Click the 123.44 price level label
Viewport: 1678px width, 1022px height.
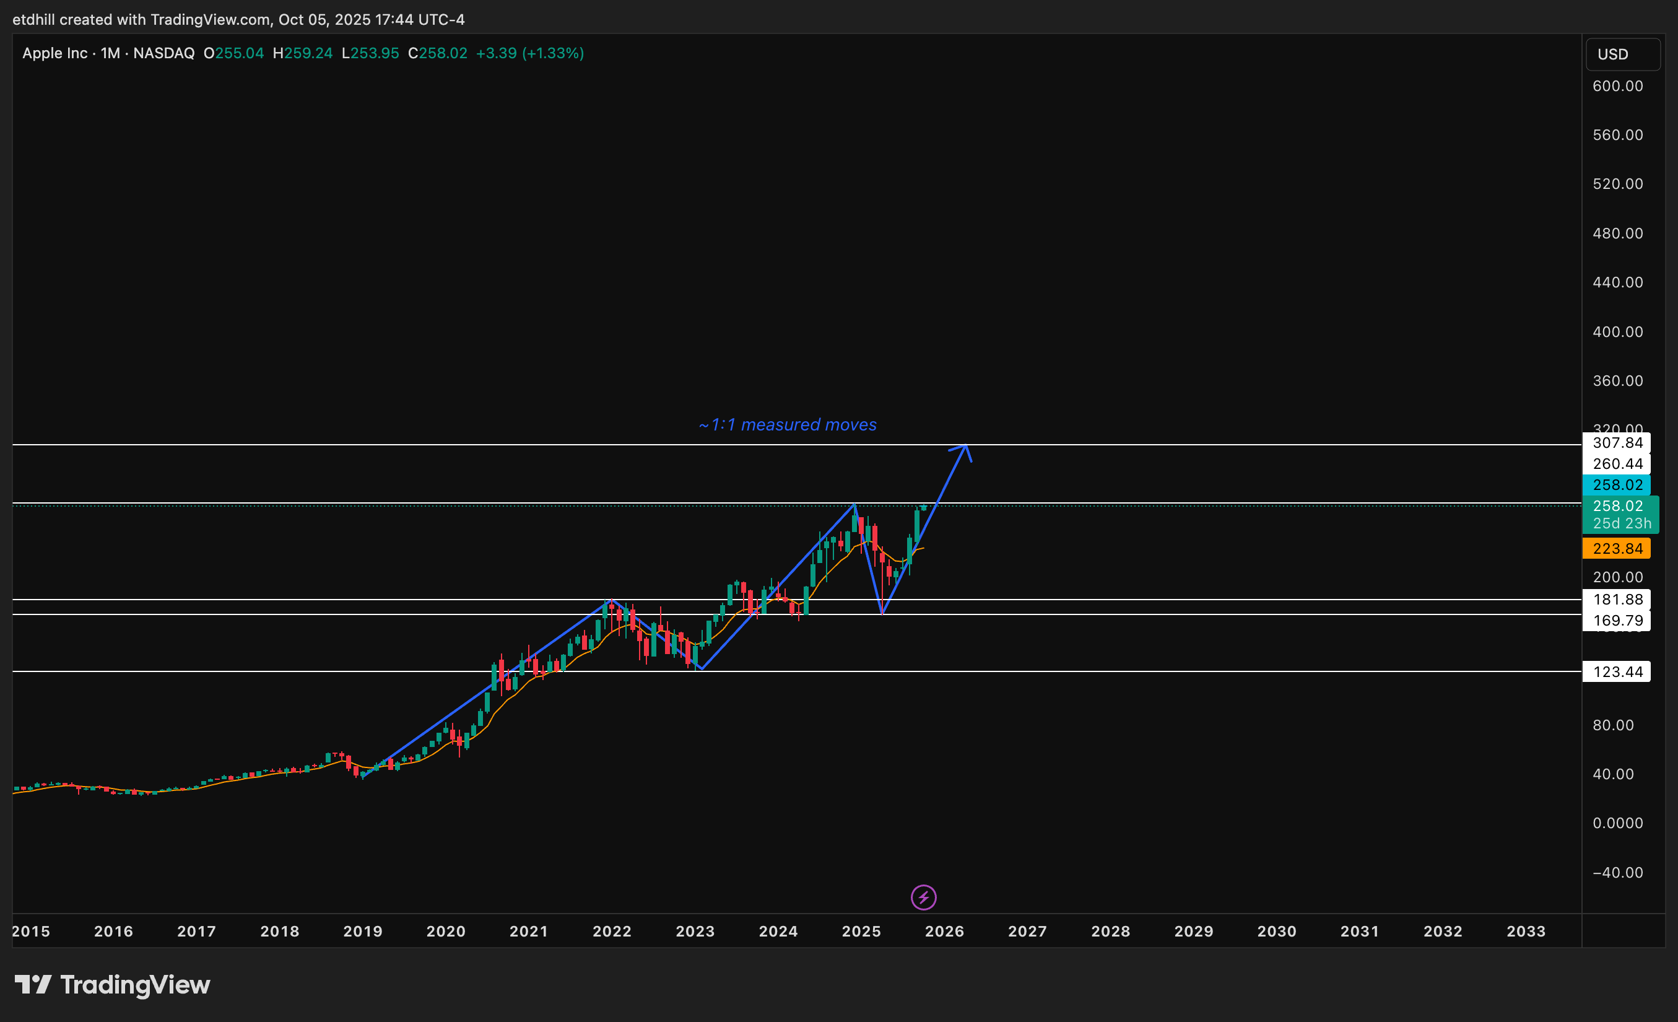1617,672
